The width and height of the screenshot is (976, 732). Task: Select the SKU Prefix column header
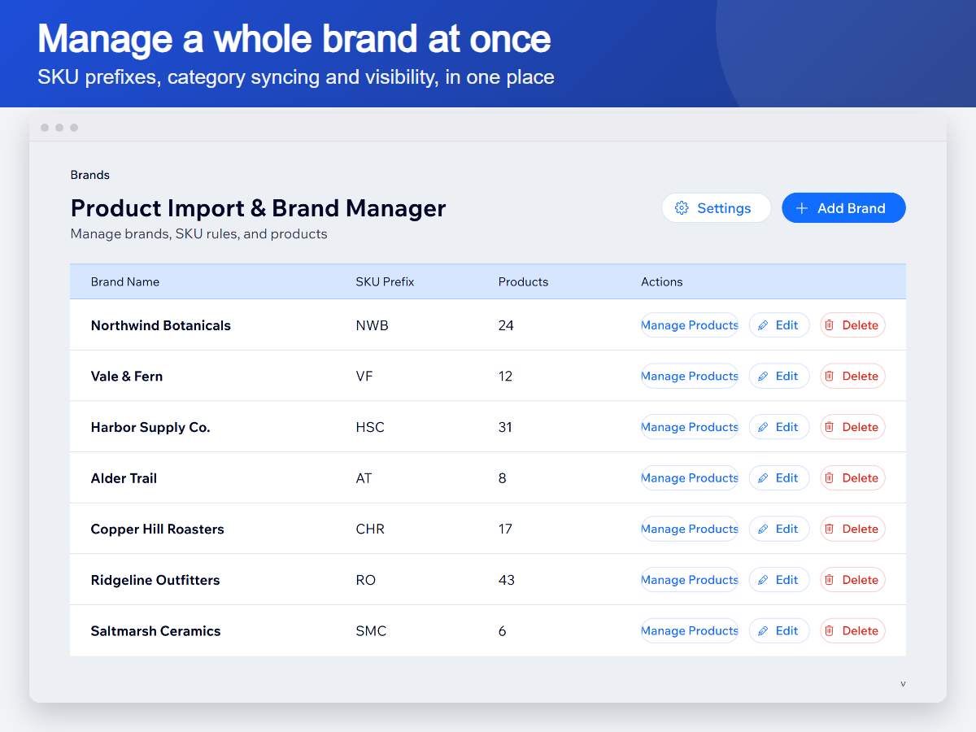385,282
